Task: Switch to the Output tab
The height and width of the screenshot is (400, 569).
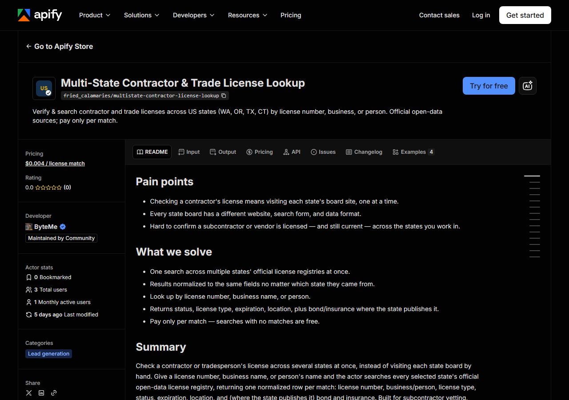Action: (x=223, y=152)
